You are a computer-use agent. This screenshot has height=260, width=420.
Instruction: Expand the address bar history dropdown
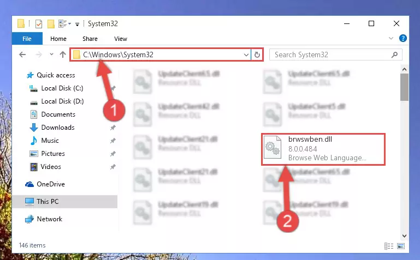point(246,55)
